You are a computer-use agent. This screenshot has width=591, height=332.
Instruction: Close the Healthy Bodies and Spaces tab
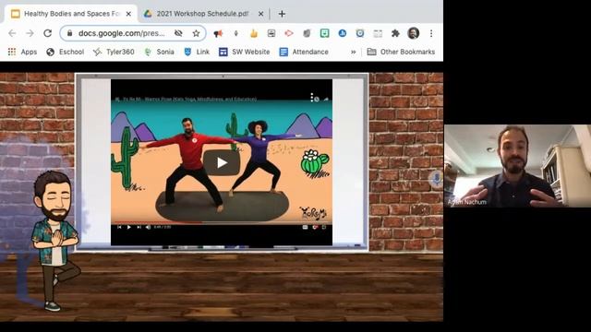pos(128,14)
